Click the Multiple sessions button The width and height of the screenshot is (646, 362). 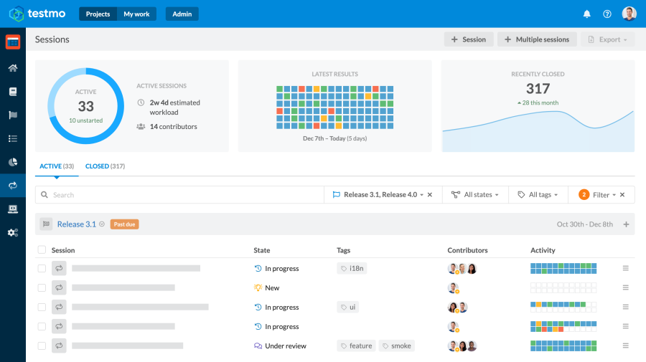coord(537,39)
